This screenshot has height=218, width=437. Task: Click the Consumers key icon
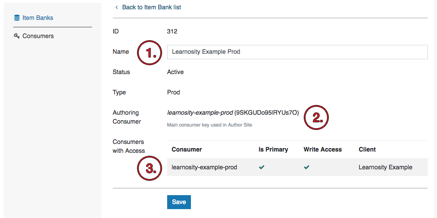coord(17,36)
